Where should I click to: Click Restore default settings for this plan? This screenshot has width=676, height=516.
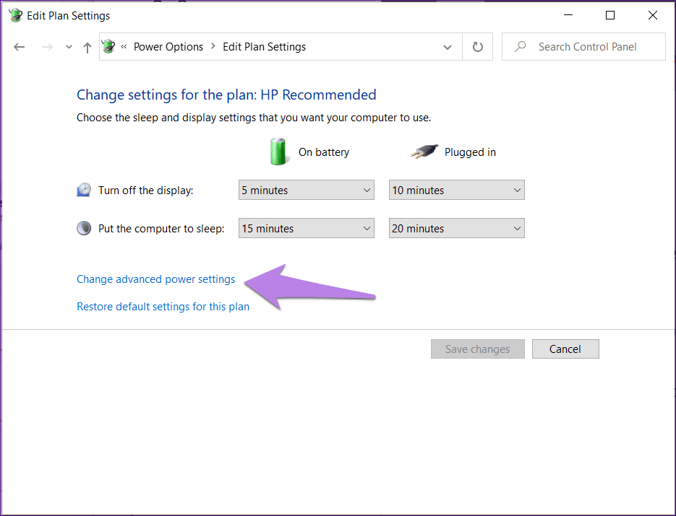click(163, 307)
